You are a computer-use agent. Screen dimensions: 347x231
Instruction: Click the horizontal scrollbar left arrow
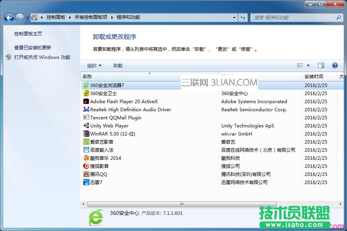tap(83, 204)
